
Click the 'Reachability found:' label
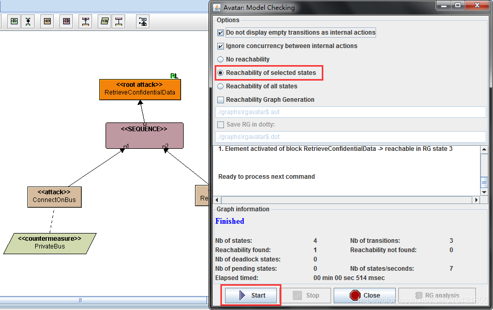coord(243,250)
